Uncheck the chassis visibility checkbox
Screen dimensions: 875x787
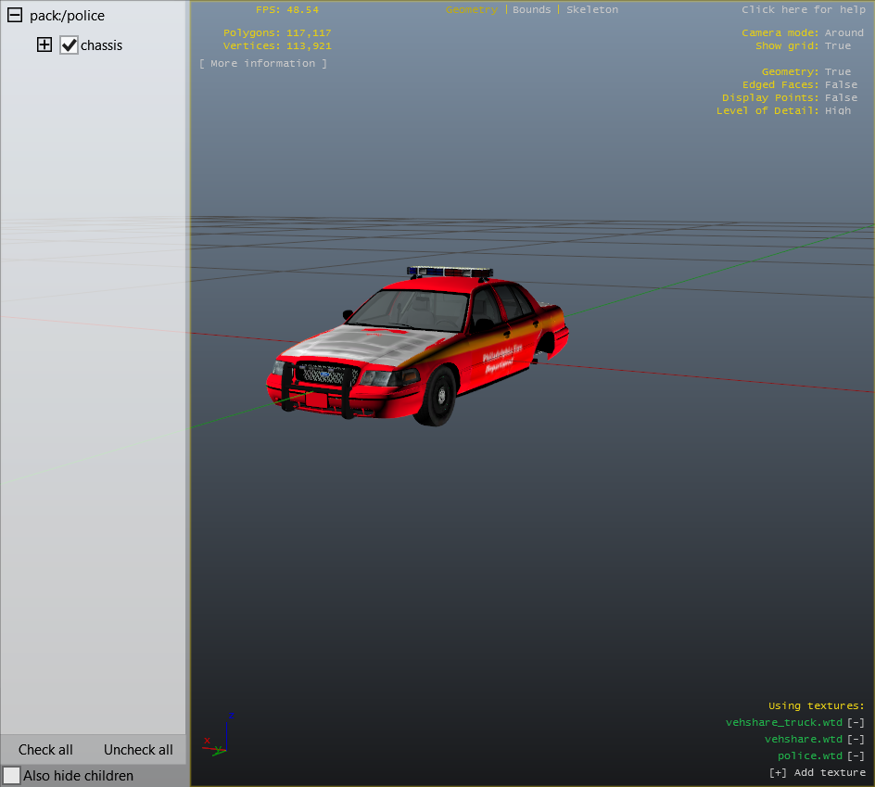click(x=69, y=45)
